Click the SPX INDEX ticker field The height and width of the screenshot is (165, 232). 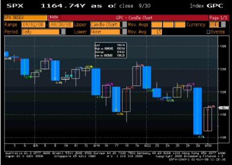24,18
